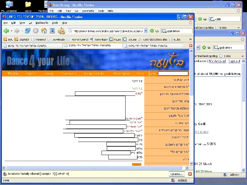
Task: Show more bookmarks with the toolbar chevron
Action: (x=190, y=39)
